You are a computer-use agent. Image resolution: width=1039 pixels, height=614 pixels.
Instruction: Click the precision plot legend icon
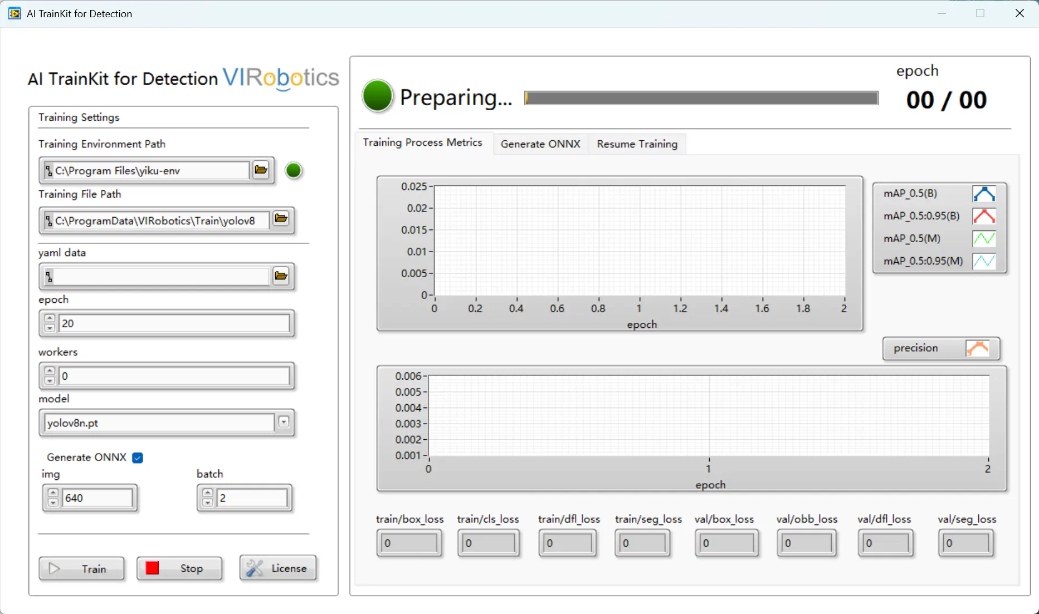(x=978, y=348)
